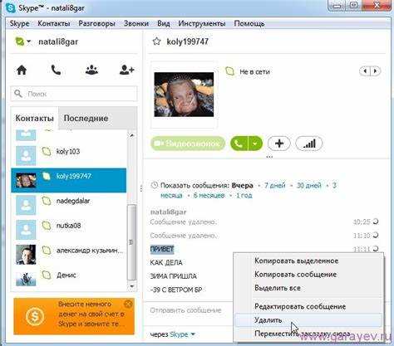
Task: Open the dial pad phone icon
Action: pos(56,70)
